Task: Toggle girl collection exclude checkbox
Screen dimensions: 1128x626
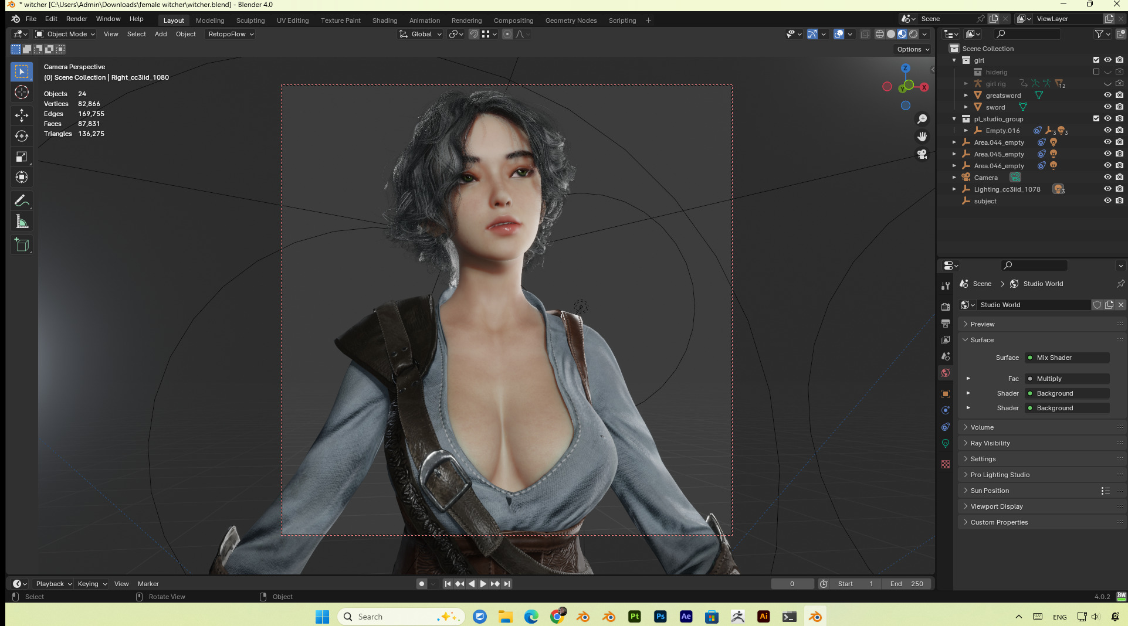Action: [1096, 60]
